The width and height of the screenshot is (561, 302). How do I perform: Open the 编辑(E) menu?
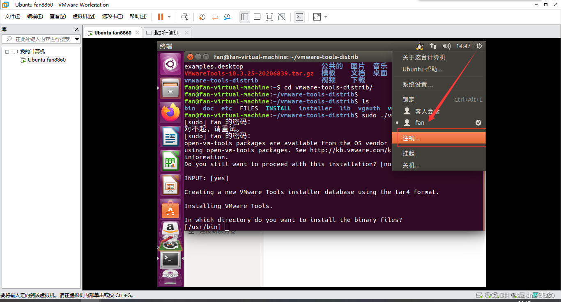(x=35, y=16)
